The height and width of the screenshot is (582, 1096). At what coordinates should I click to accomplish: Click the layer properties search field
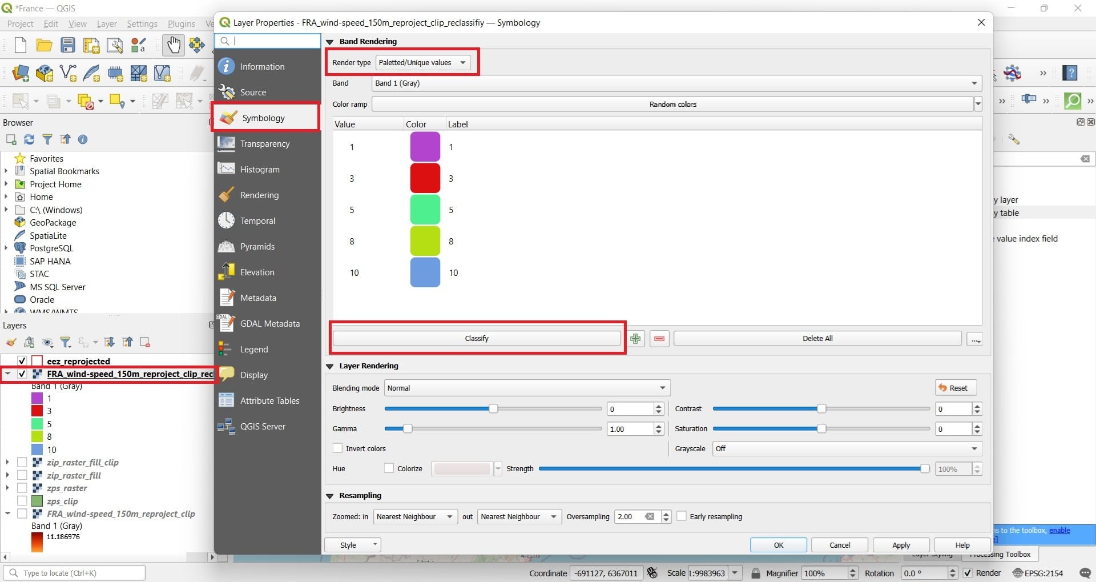(267, 41)
